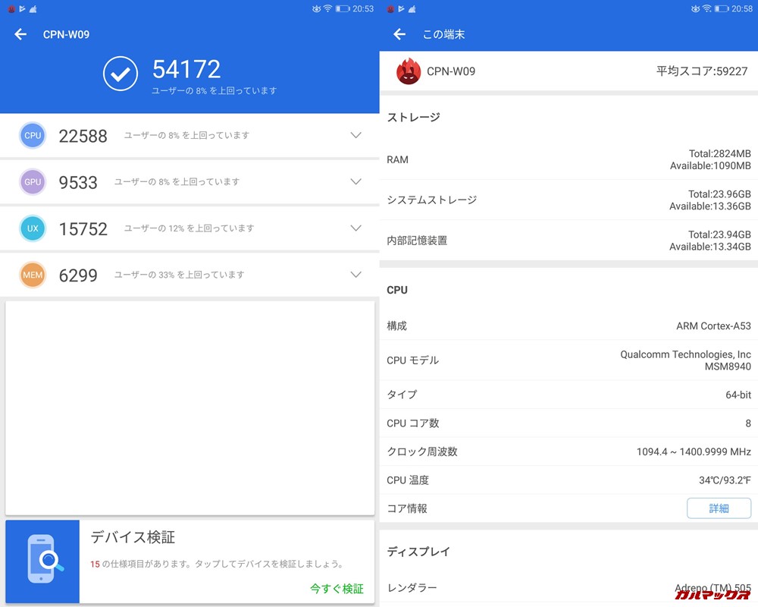Tap the back arrow on この端末 screen
Image resolution: width=758 pixels, height=607 pixels.
(399, 34)
